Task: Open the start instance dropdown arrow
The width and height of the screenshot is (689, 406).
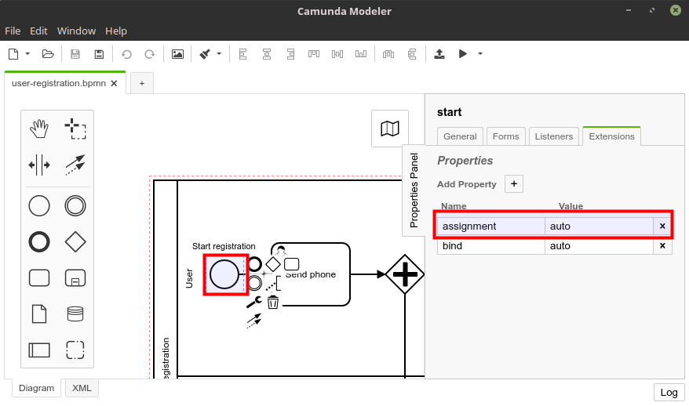Action: coord(480,54)
